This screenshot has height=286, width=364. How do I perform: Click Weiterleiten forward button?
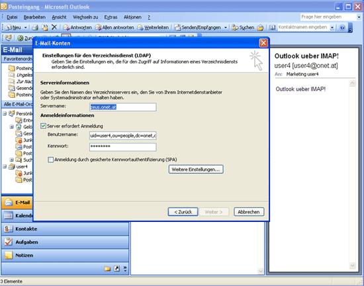click(x=153, y=27)
